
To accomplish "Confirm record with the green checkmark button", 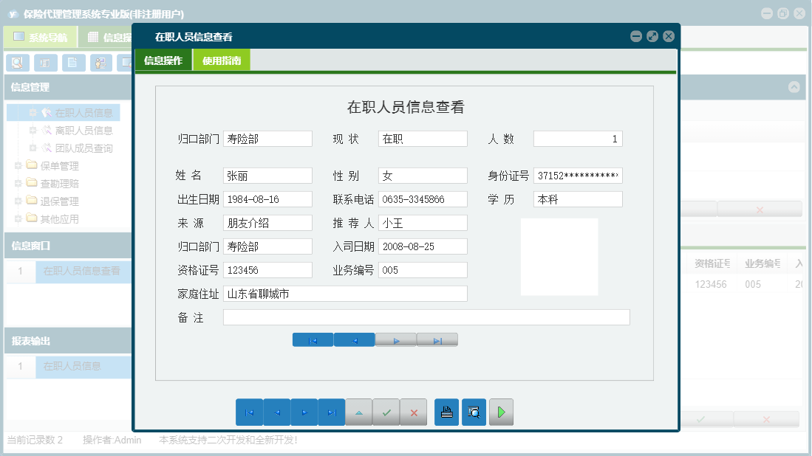I will 386,412.
